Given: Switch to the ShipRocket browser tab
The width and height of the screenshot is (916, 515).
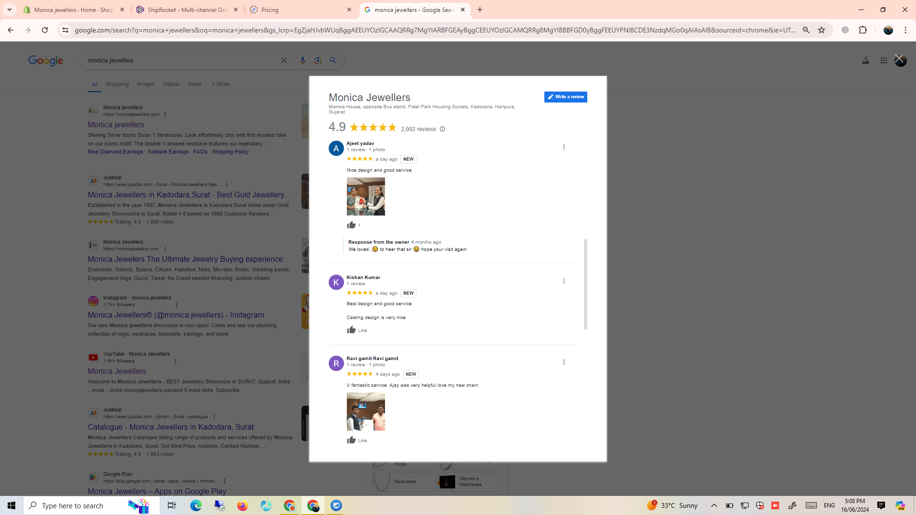Looking at the screenshot, I should 187,10.
